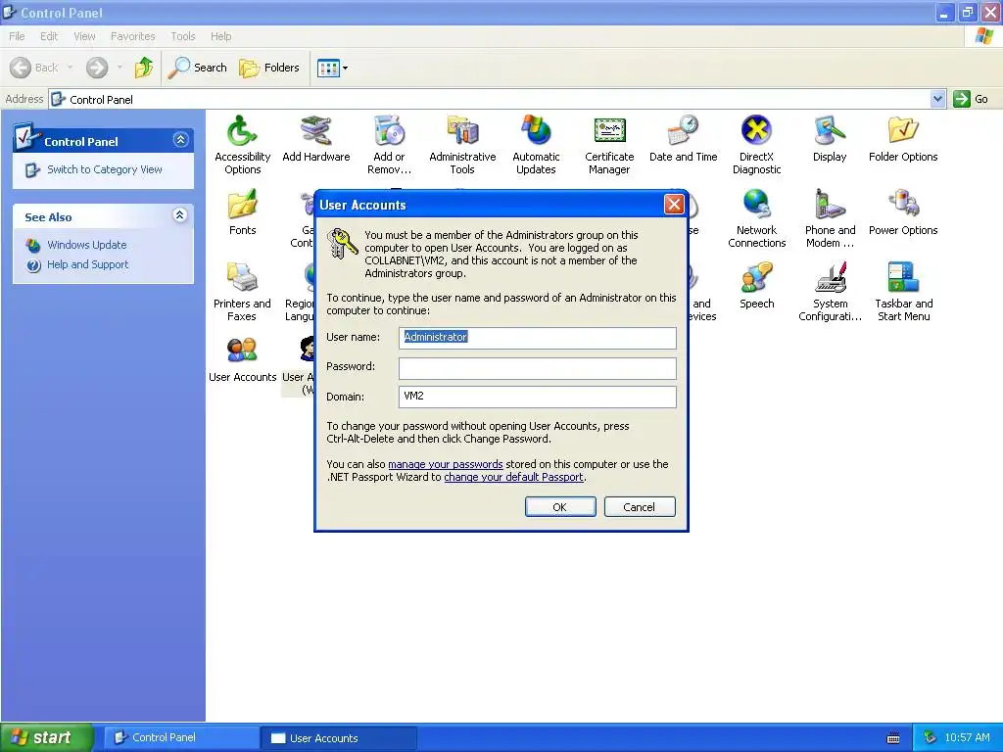Open the Back history dropdown arrow

coord(71,68)
